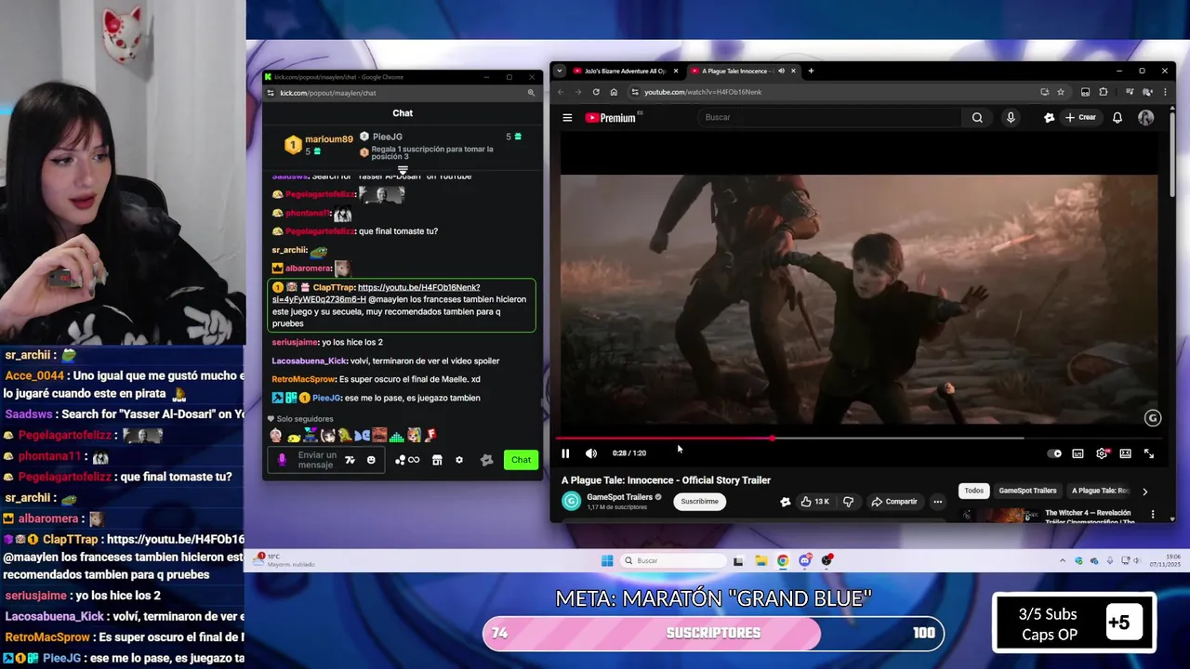Click the YouTube search magnifier button
Image resolution: width=1190 pixels, height=669 pixels.
(977, 117)
